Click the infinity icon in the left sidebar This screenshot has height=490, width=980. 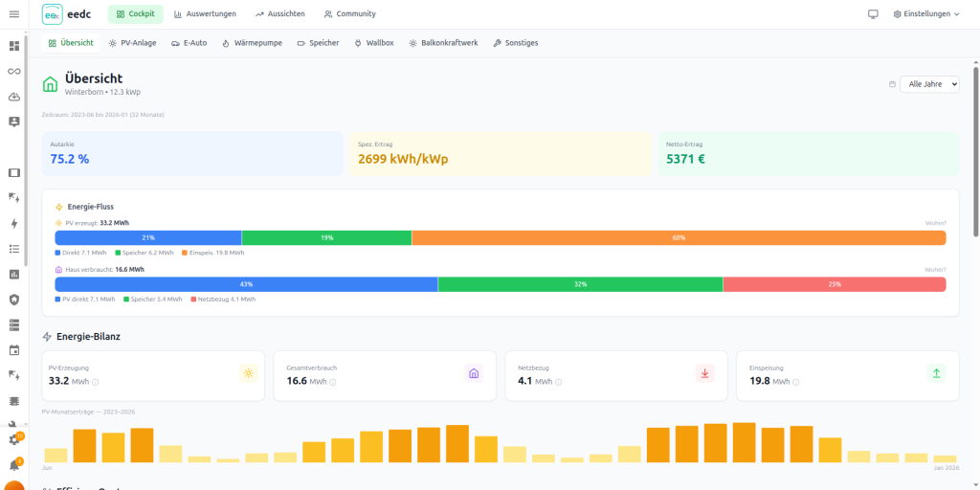(13, 72)
